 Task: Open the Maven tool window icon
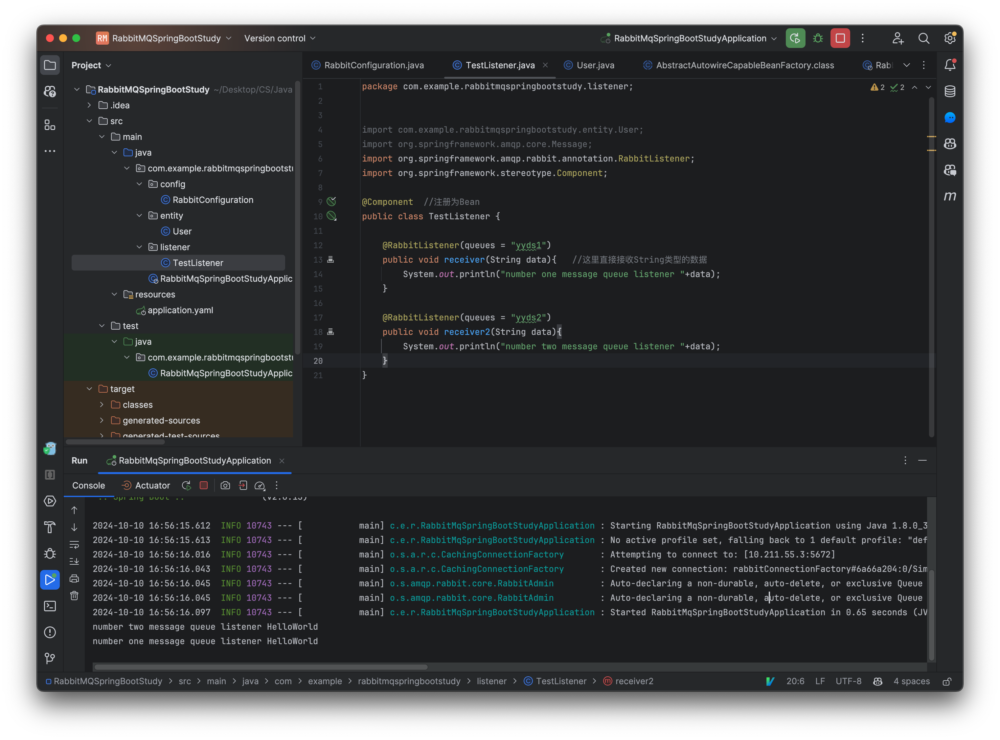[949, 196]
